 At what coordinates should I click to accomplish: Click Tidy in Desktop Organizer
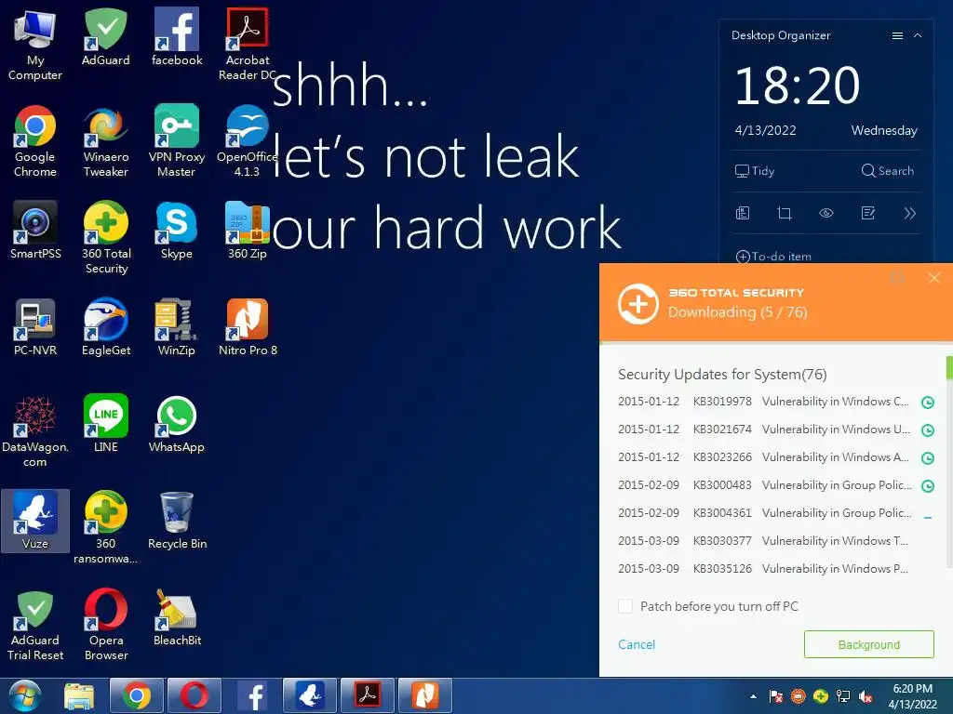[754, 171]
